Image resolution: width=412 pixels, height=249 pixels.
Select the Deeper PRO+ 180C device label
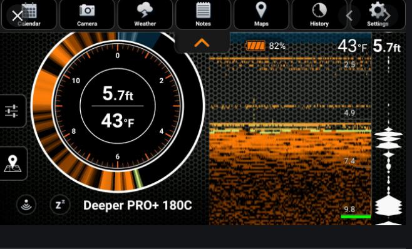click(x=137, y=205)
